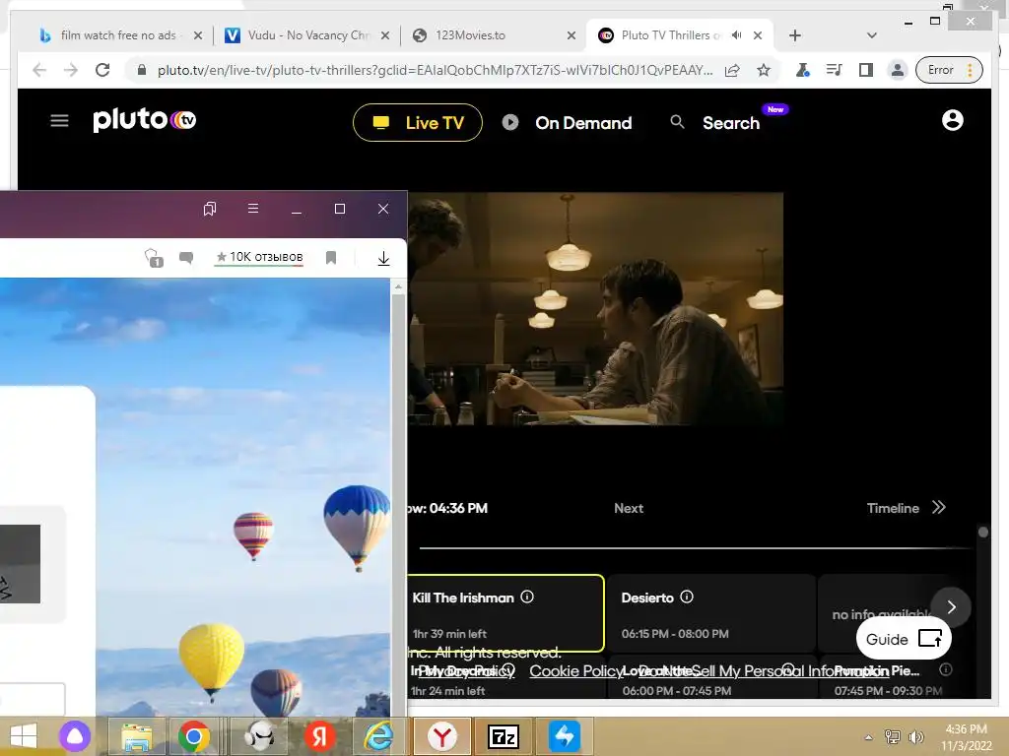This screenshot has height=756, width=1009.
Task: Click the address bar URL
Action: (435, 70)
